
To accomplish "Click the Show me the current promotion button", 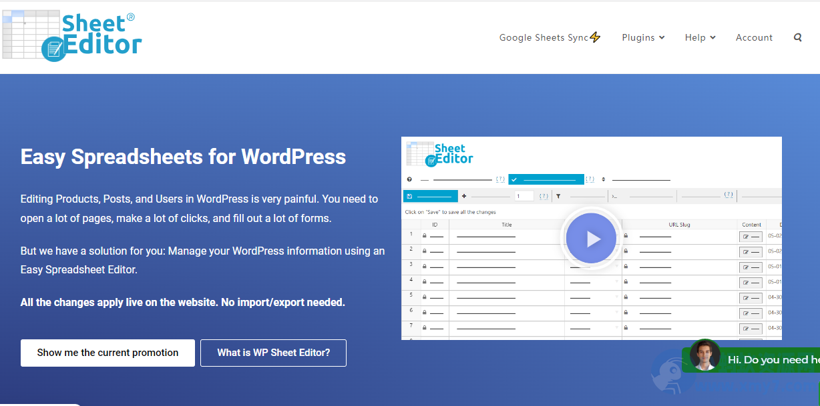I will [x=107, y=353].
